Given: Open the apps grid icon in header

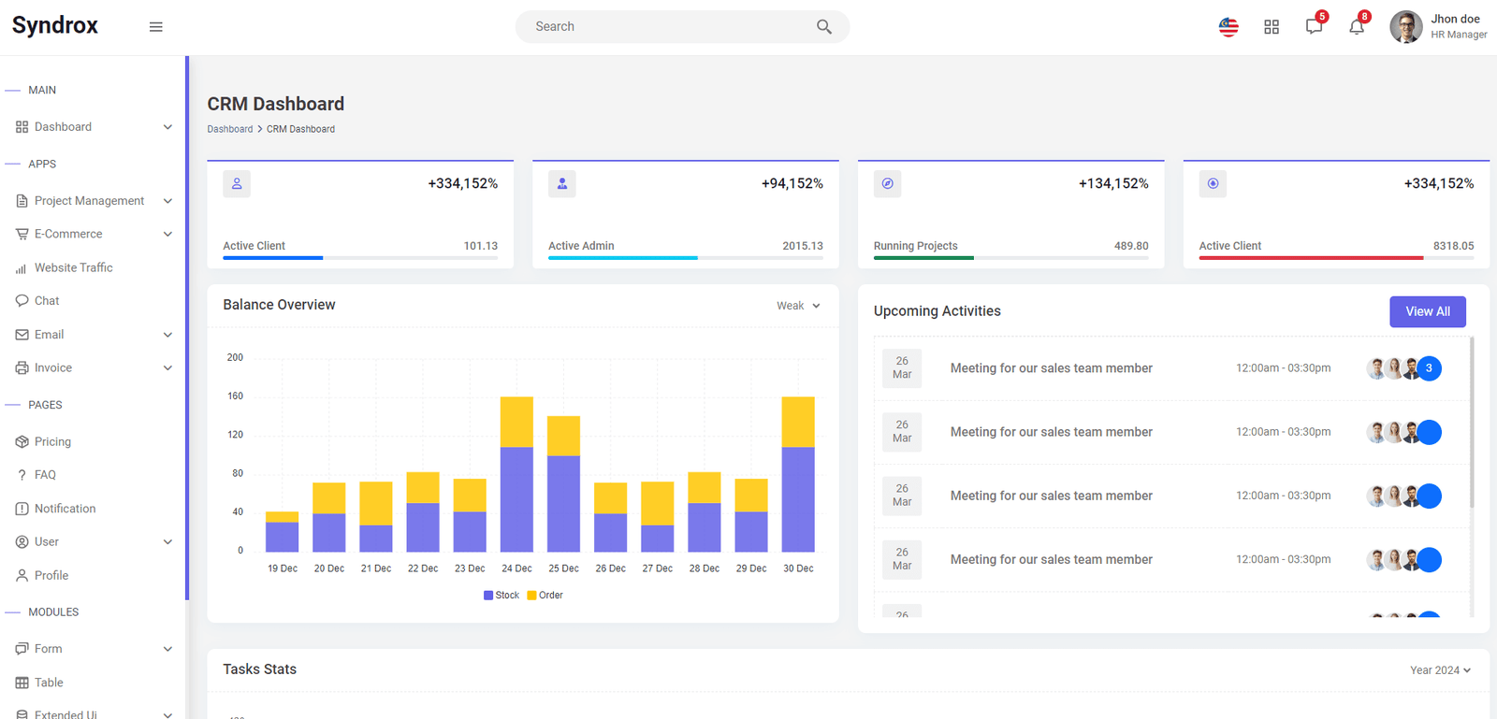Looking at the screenshot, I should 1272,27.
